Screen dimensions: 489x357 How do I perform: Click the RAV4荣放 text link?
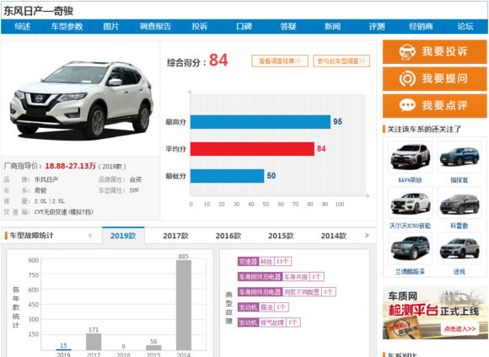(x=410, y=180)
